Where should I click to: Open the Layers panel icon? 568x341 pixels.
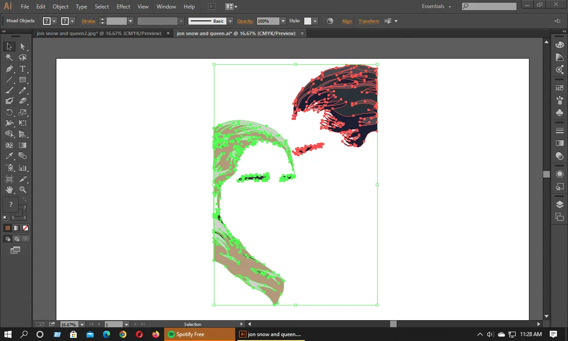pos(560,205)
